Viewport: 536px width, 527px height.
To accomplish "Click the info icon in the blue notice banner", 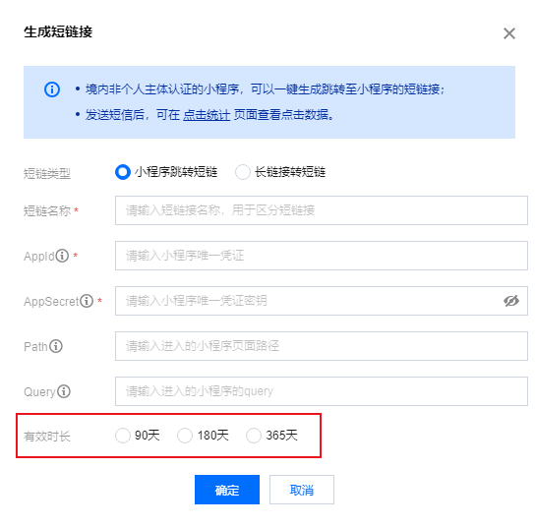I will 52,89.
